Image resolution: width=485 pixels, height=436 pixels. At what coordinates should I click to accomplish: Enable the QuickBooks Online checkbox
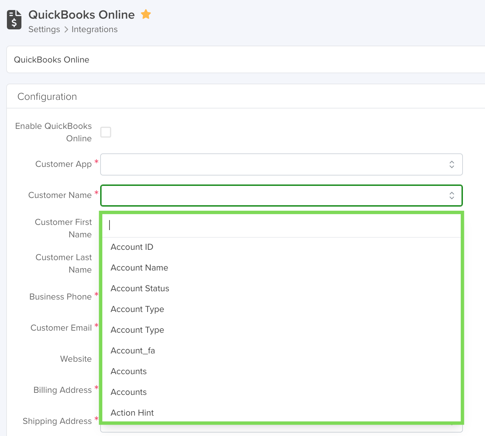tap(106, 132)
